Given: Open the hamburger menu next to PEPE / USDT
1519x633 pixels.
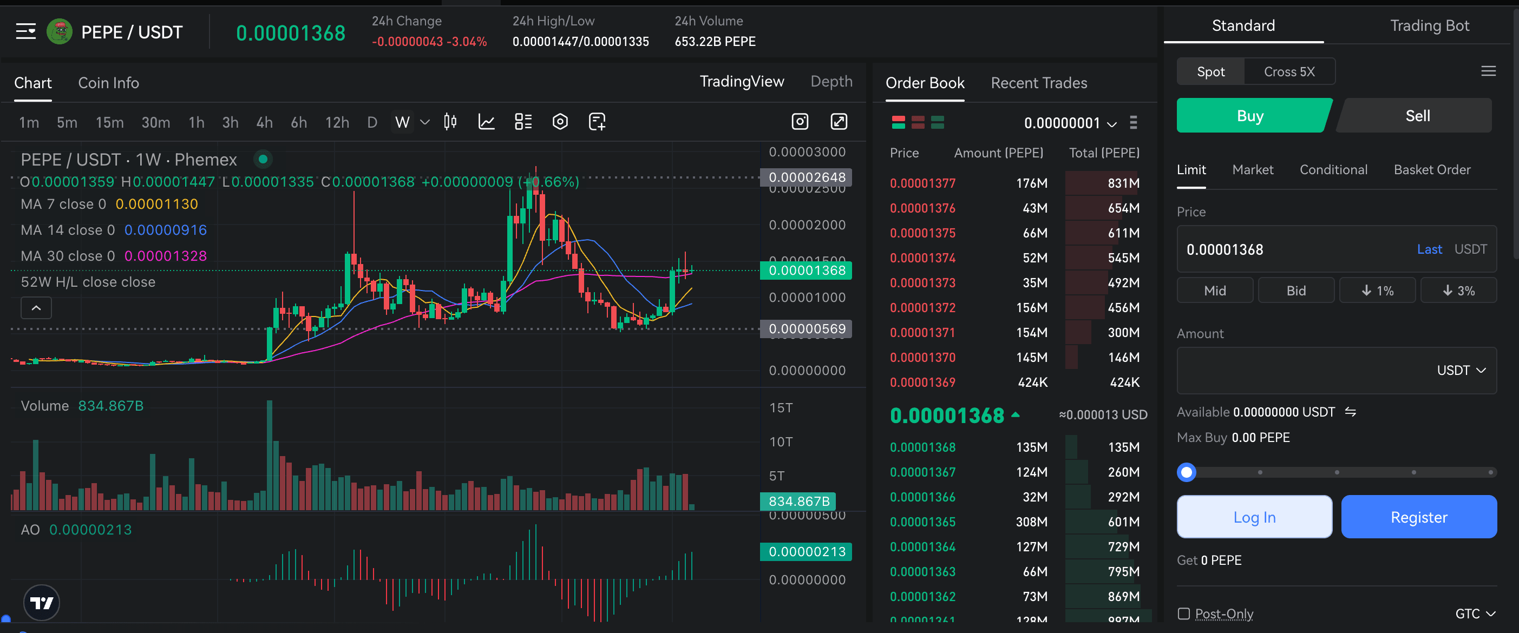Looking at the screenshot, I should pos(26,32).
